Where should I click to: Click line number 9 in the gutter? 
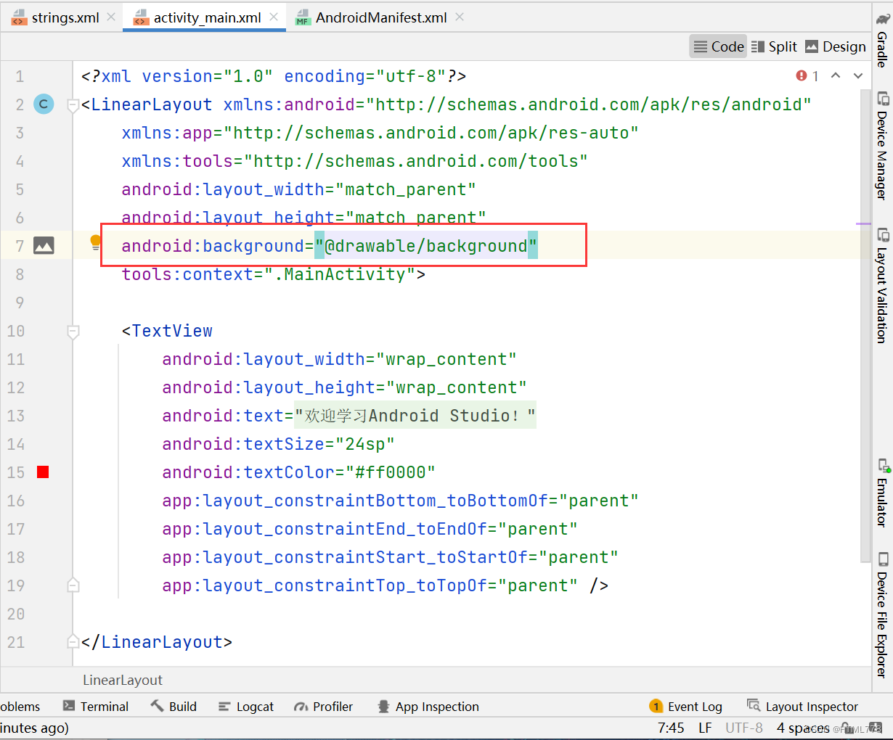(x=20, y=303)
